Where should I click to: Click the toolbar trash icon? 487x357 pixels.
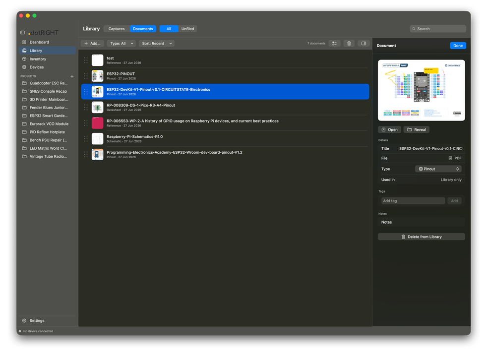pos(349,44)
